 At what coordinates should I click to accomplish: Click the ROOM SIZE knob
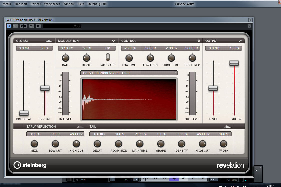coord(119,144)
